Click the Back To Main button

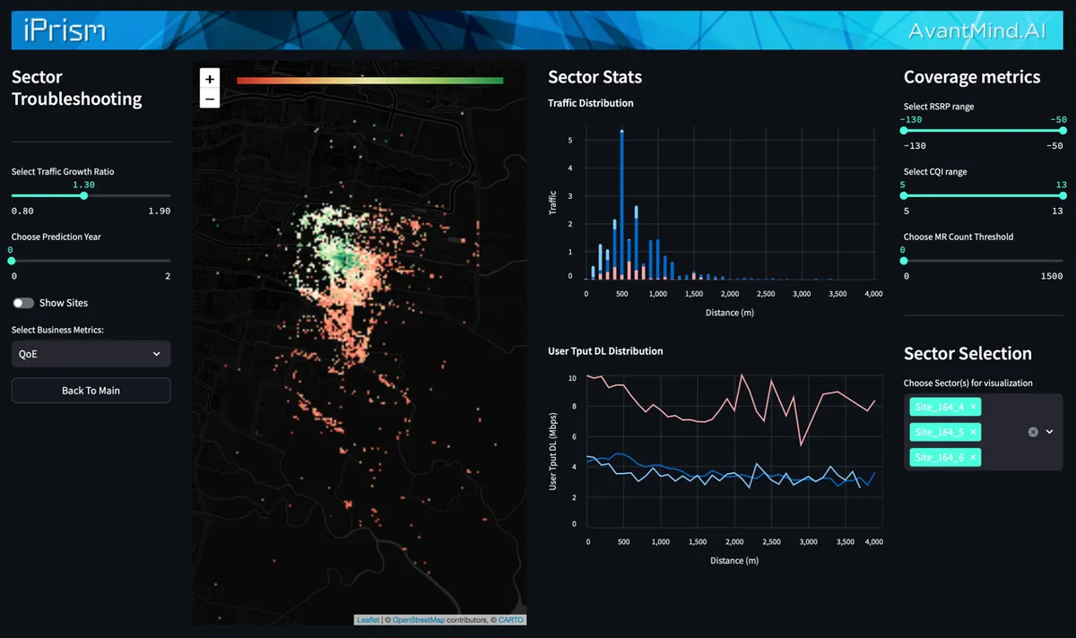point(90,390)
